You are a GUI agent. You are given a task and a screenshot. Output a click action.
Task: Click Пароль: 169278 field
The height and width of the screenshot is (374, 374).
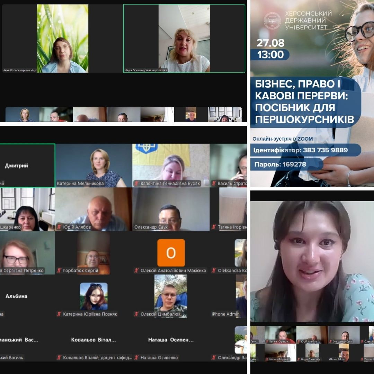click(287, 164)
